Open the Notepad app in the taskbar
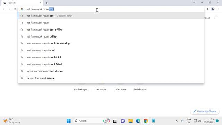The height and width of the screenshot is (125, 222). (x=153, y=121)
